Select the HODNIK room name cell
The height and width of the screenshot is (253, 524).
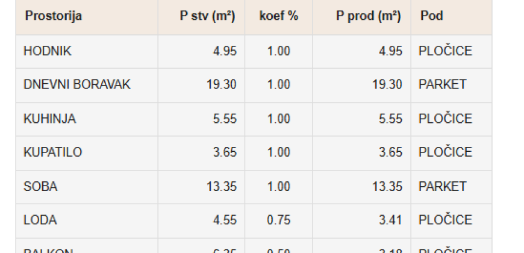48,51
